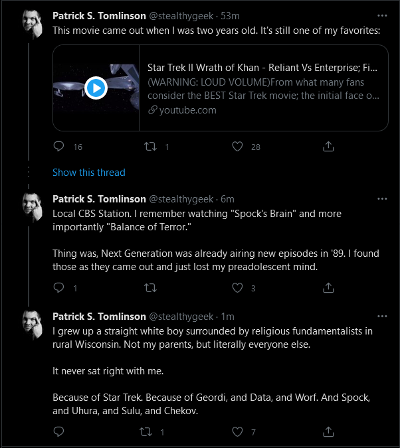This screenshot has width=400, height=448.
Task: Open more options on the 6m tweet
Action: [382, 199]
